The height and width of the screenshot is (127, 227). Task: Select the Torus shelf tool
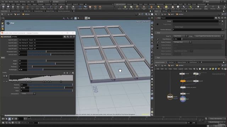(x=18, y=7)
